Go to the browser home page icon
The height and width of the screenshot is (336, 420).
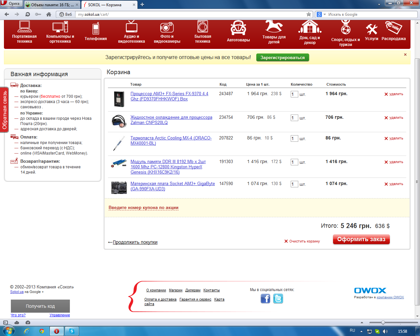(49, 14)
